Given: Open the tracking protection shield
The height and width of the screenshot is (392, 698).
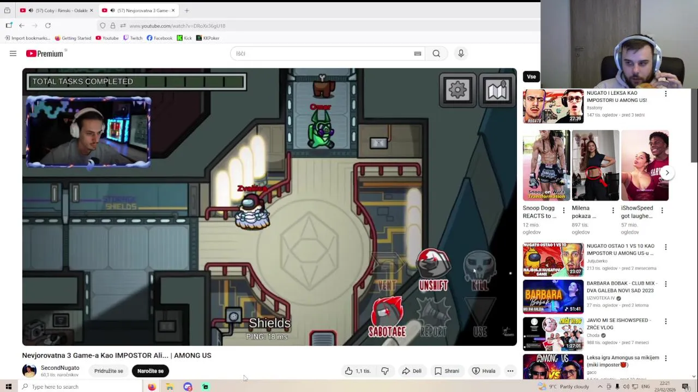Looking at the screenshot, I should [103, 26].
